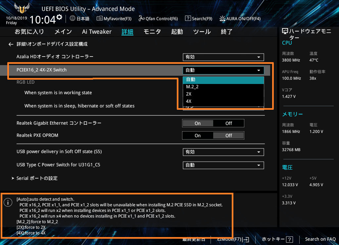Select 'When system is in working state' setting
Image resolution: width=339 pixels, height=245 pixels.
[x=58, y=93]
